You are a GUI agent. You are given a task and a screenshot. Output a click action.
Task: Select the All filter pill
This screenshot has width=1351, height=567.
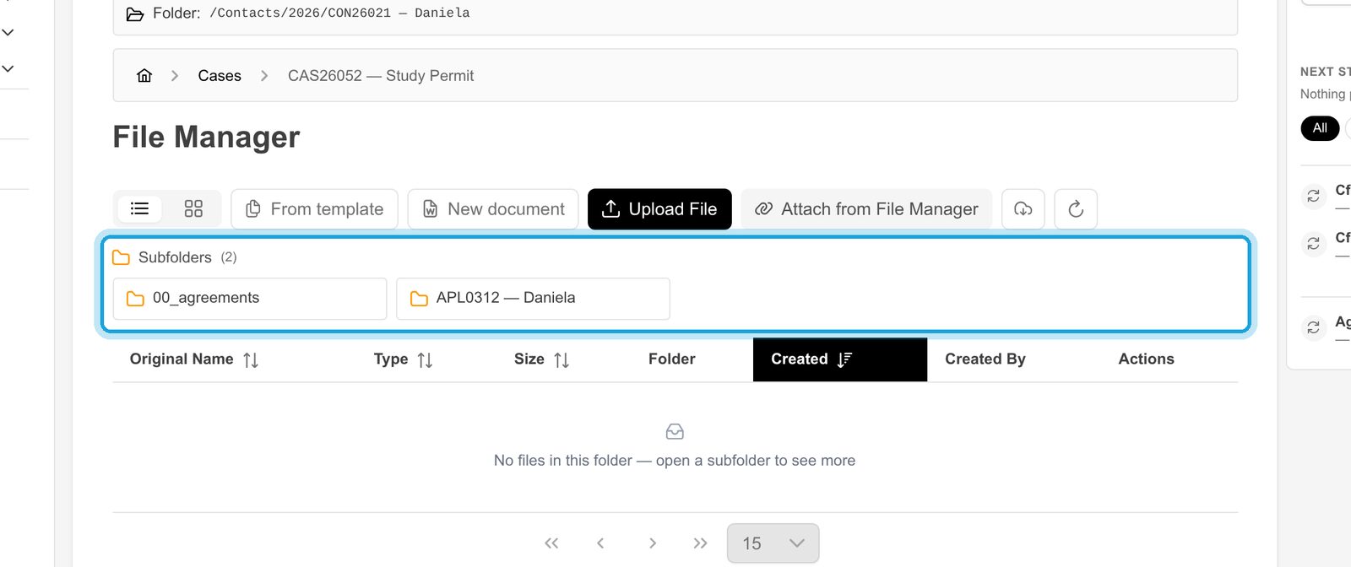(x=1320, y=128)
